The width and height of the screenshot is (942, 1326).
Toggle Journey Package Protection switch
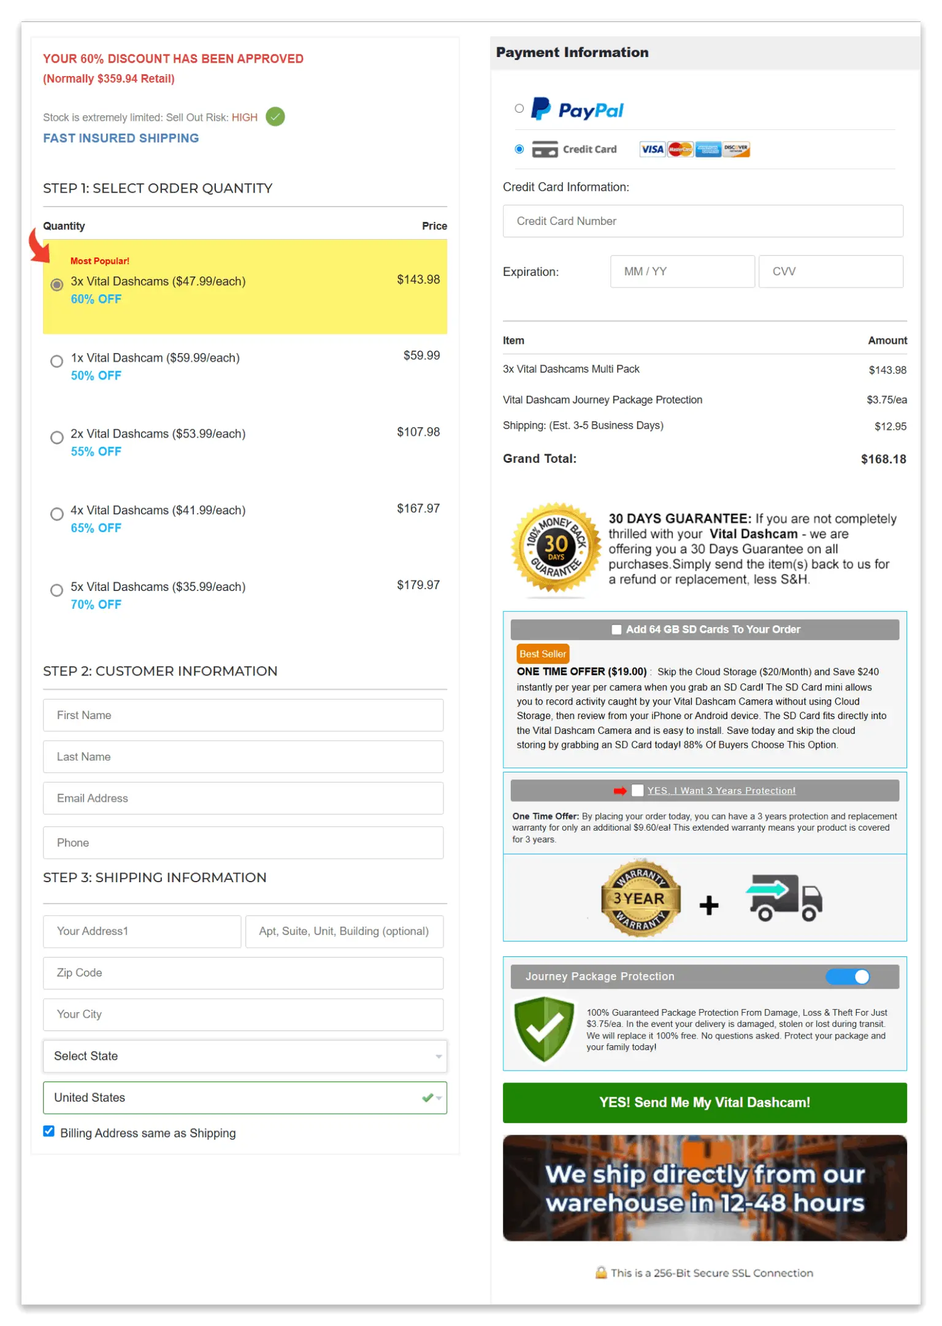tap(848, 977)
